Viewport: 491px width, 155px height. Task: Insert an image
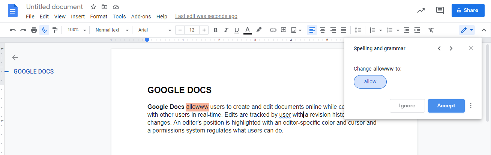pyautogui.click(x=294, y=30)
